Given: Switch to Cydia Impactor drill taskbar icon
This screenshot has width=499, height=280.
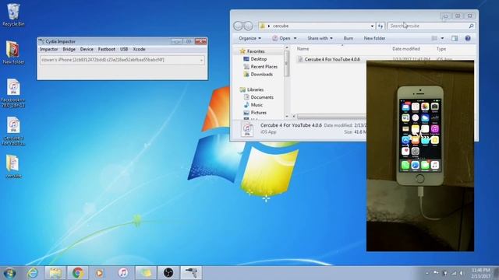Looking at the screenshot, I should point(191,273).
